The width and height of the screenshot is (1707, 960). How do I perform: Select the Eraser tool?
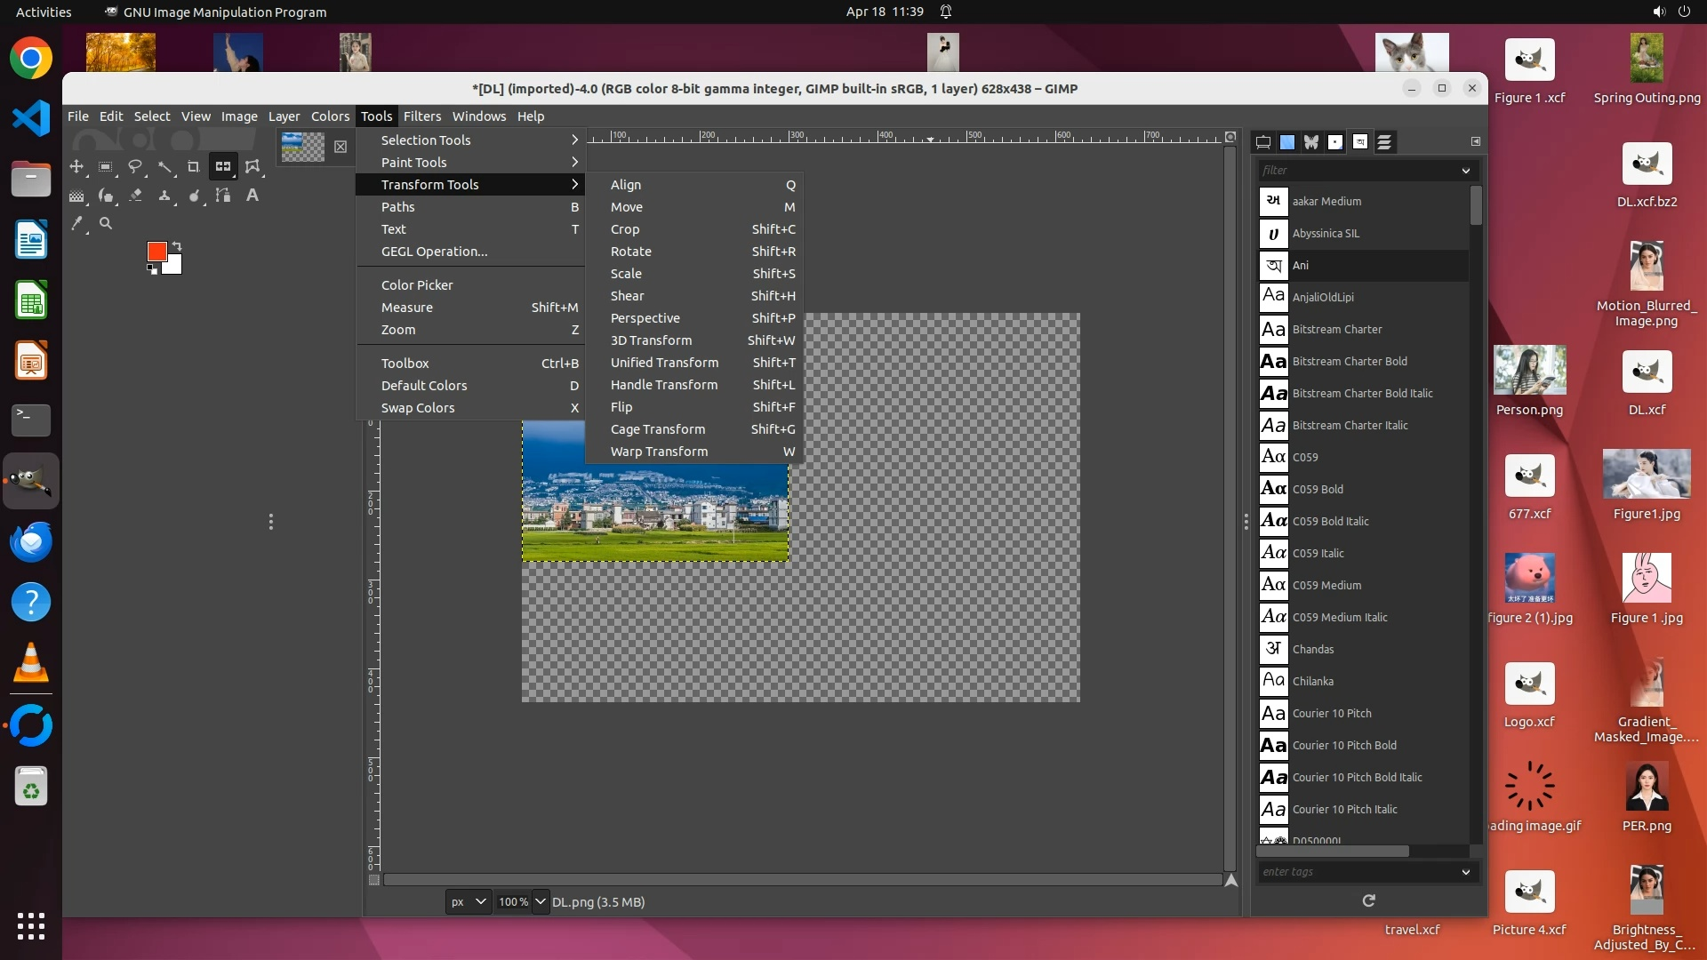coord(135,196)
